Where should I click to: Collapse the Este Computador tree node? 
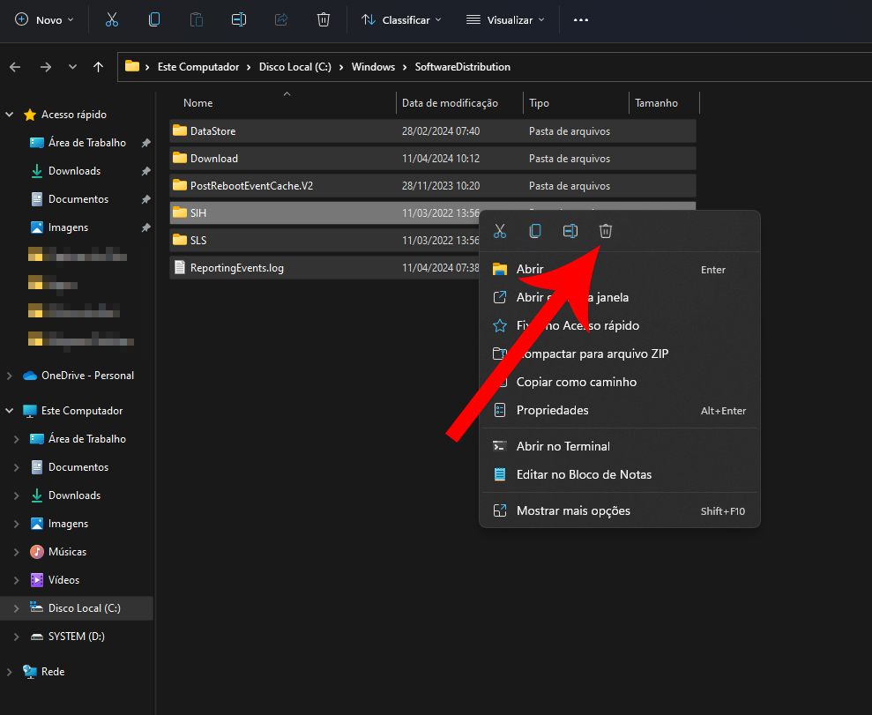[x=10, y=411]
